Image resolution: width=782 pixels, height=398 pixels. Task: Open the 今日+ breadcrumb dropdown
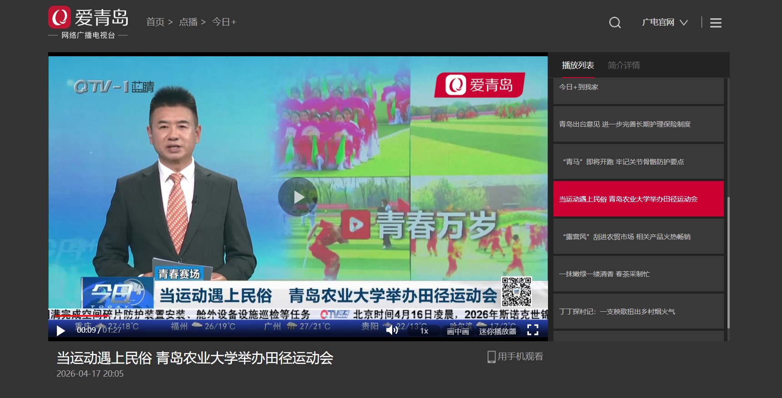pyautogui.click(x=224, y=22)
